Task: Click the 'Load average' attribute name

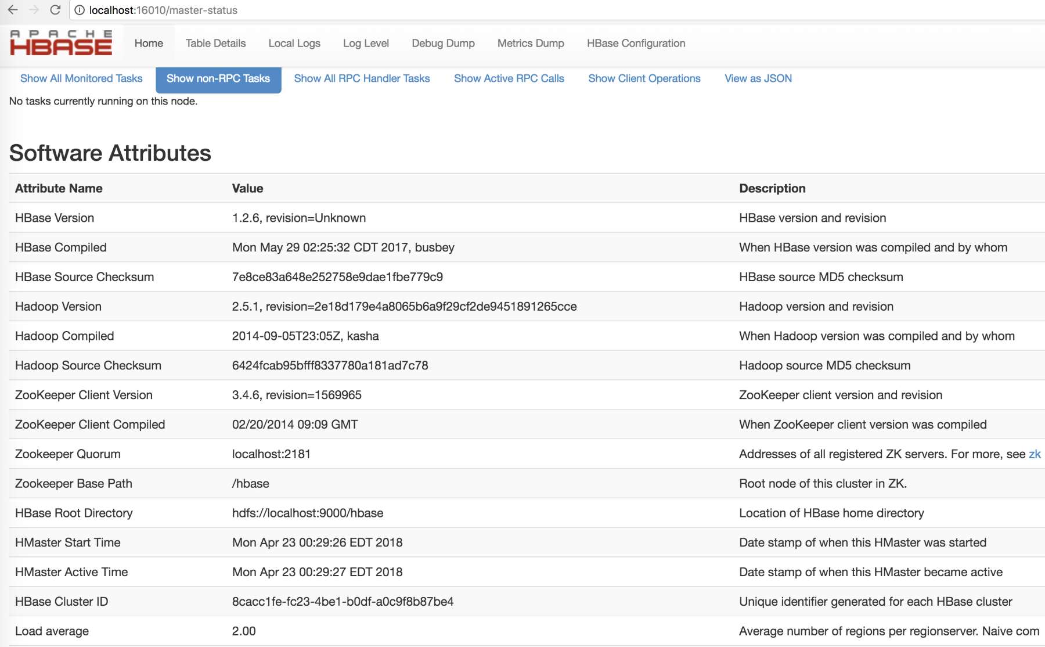Action: [52, 631]
